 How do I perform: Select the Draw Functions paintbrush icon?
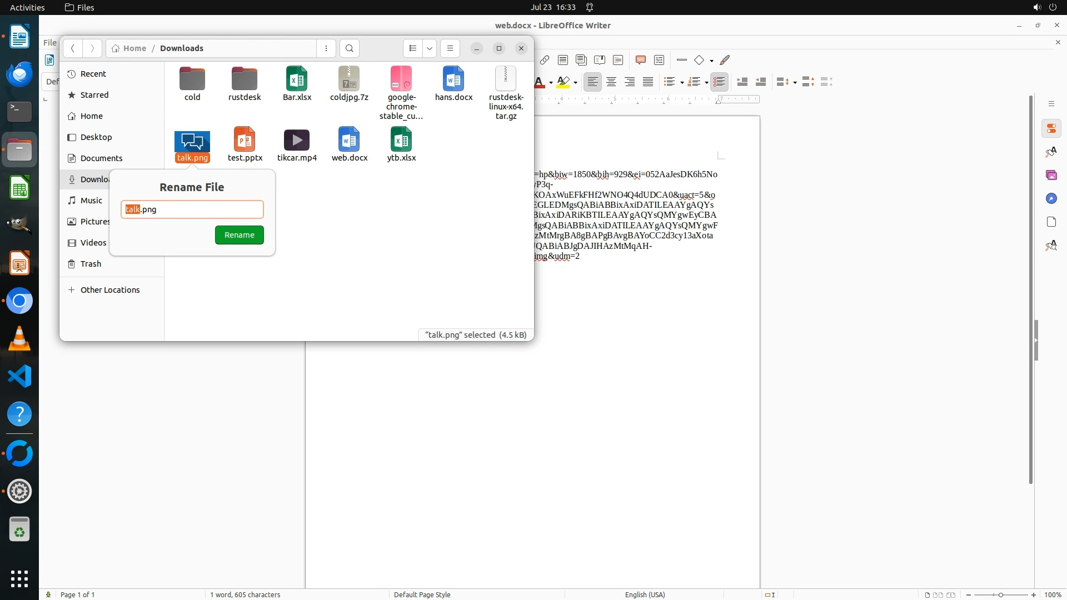click(725, 60)
